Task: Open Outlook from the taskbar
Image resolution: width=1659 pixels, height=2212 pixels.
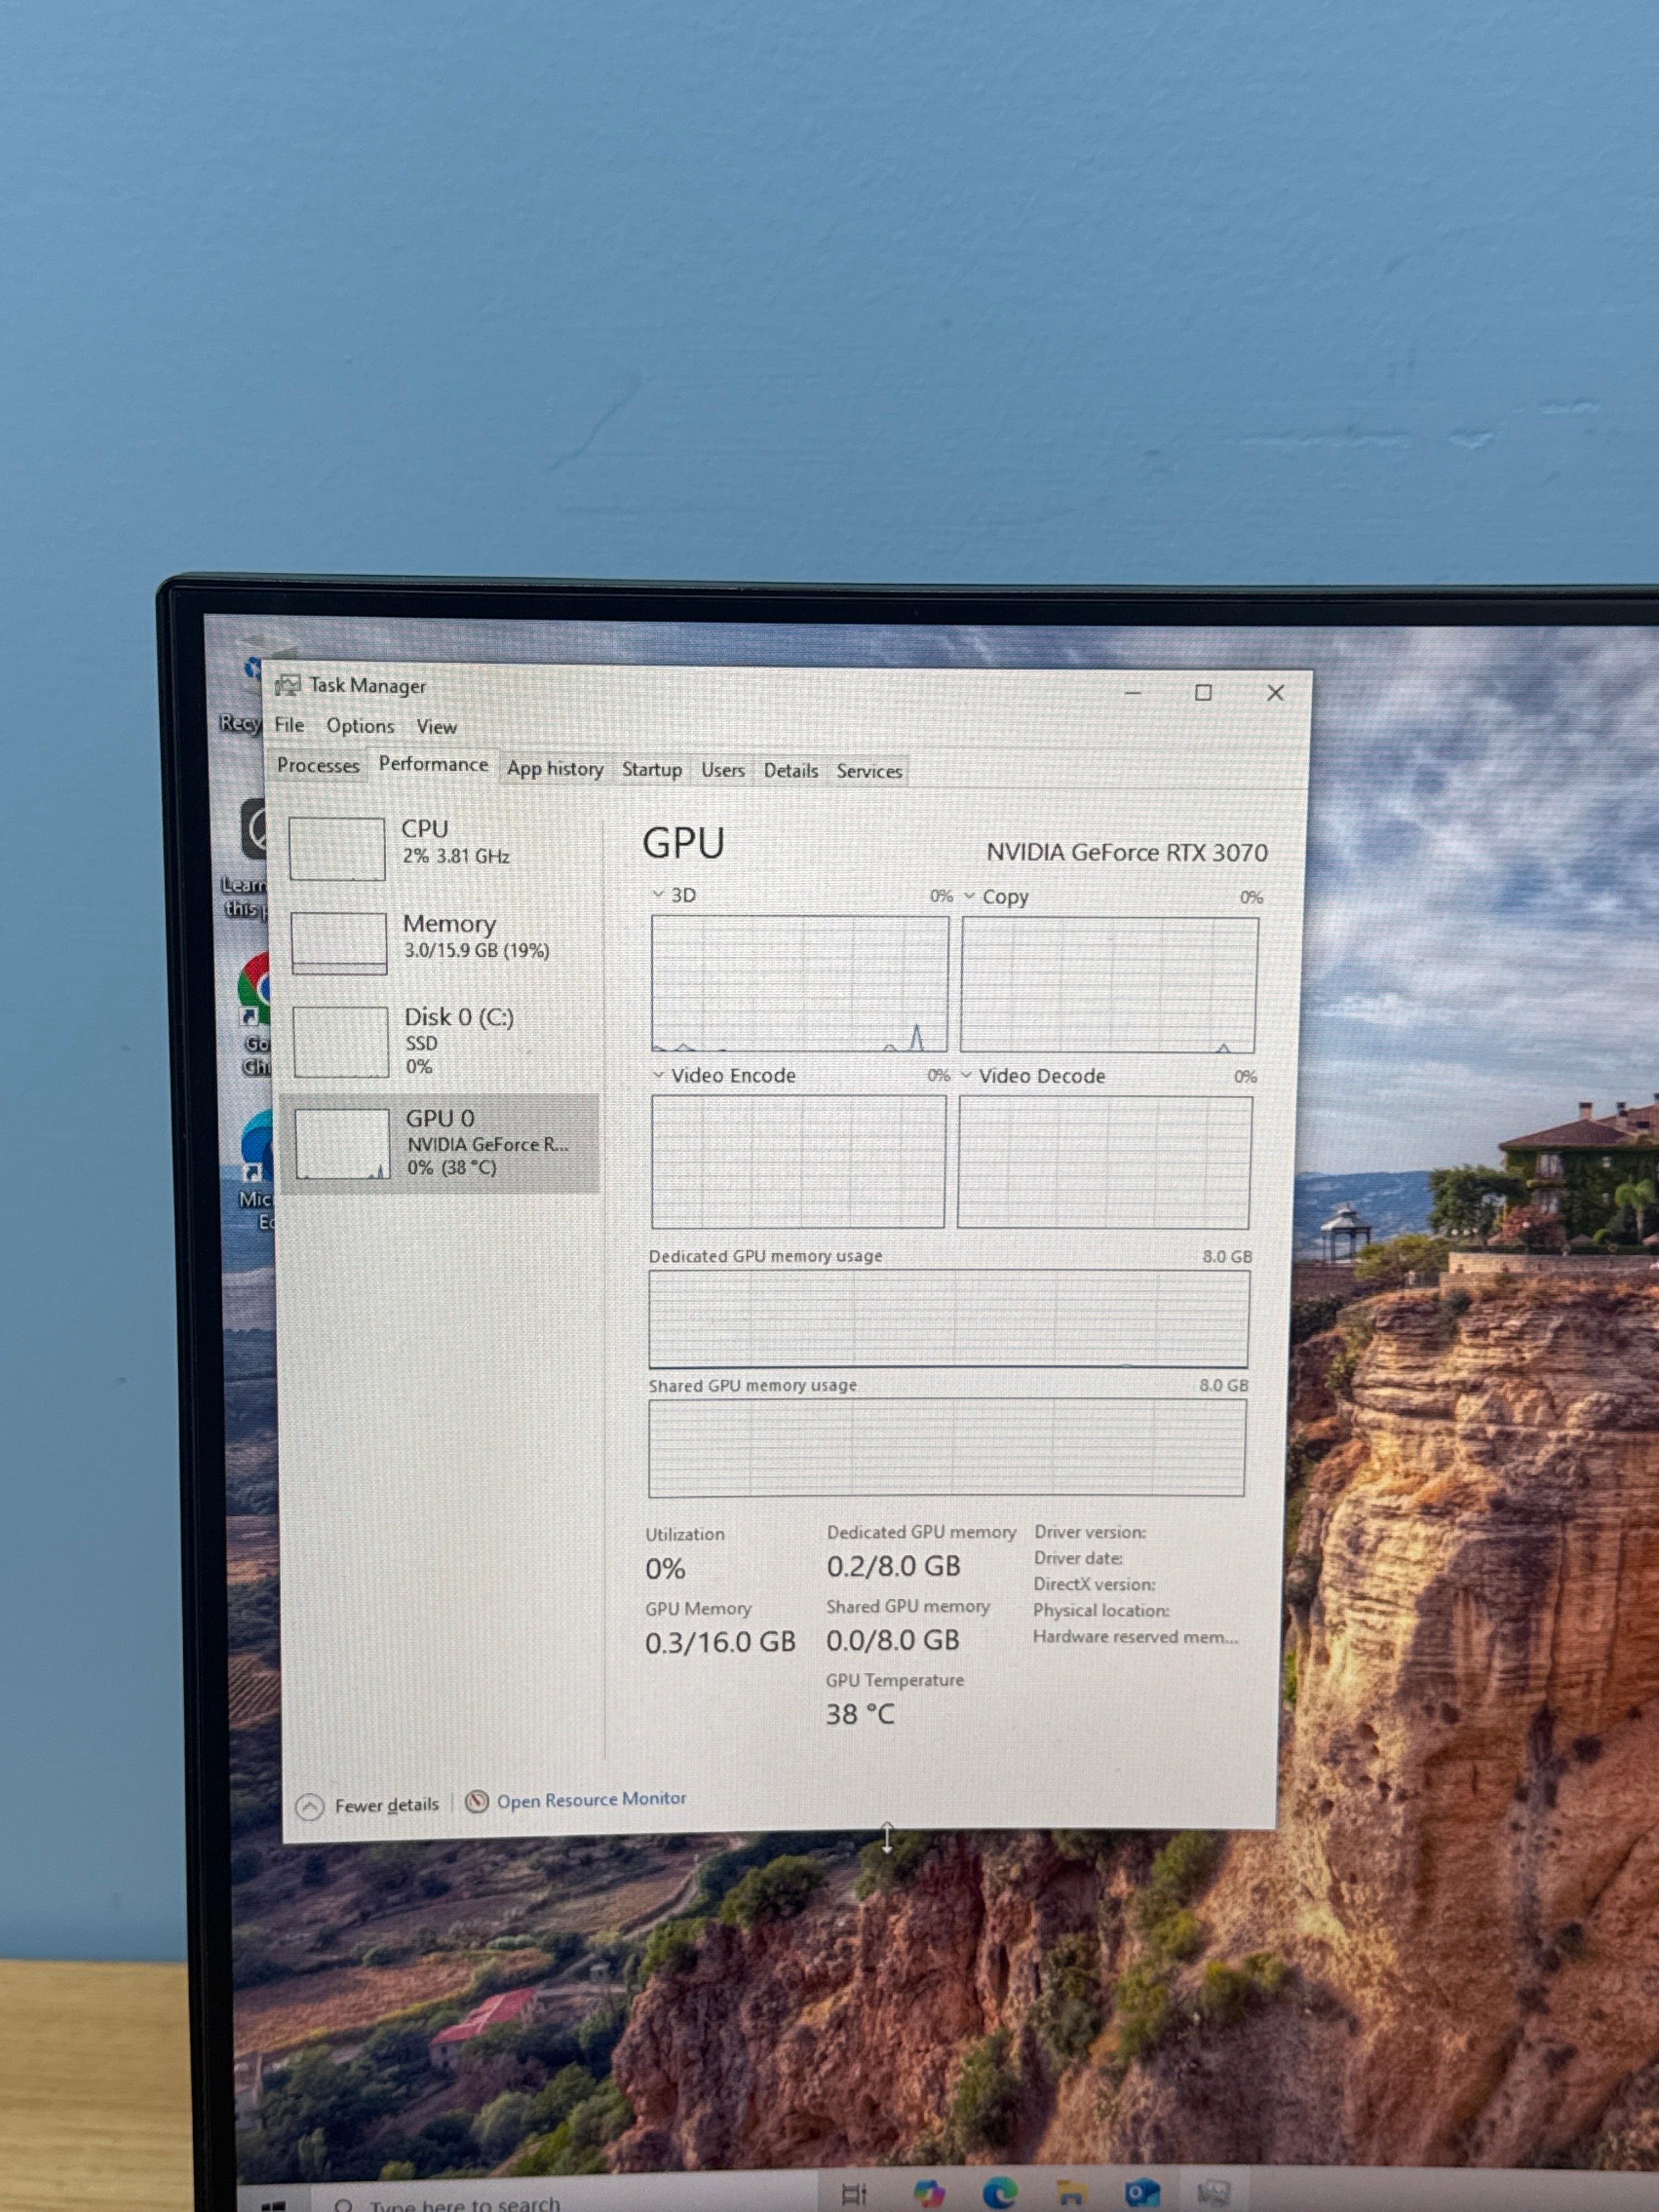Action: coord(1142,2192)
